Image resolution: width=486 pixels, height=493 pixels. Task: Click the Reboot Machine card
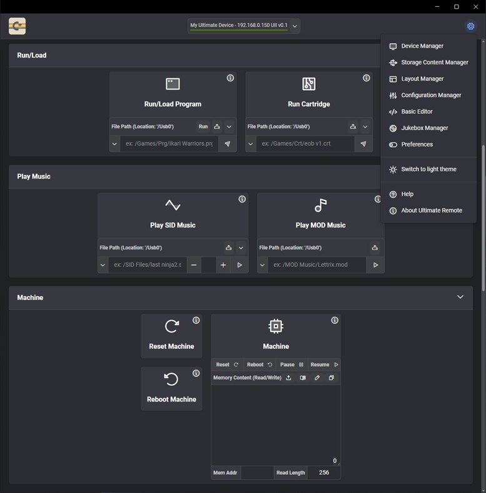[x=171, y=388]
